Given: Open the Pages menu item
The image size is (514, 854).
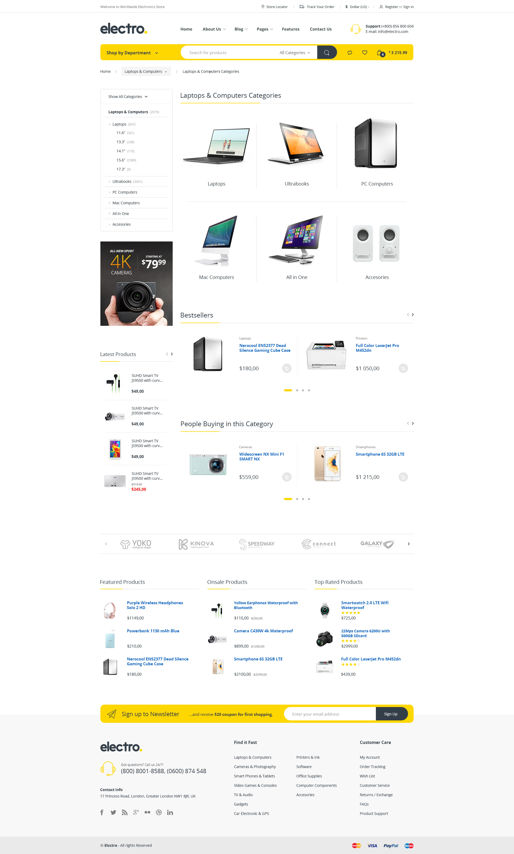Looking at the screenshot, I should click(263, 29).
